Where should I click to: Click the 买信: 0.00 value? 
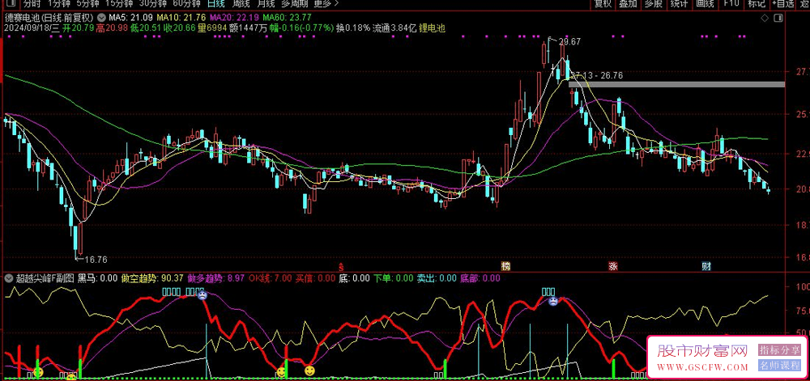pyautogui.click(x=315, y=278)
